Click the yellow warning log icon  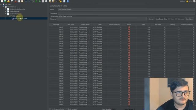pos(187,1)
